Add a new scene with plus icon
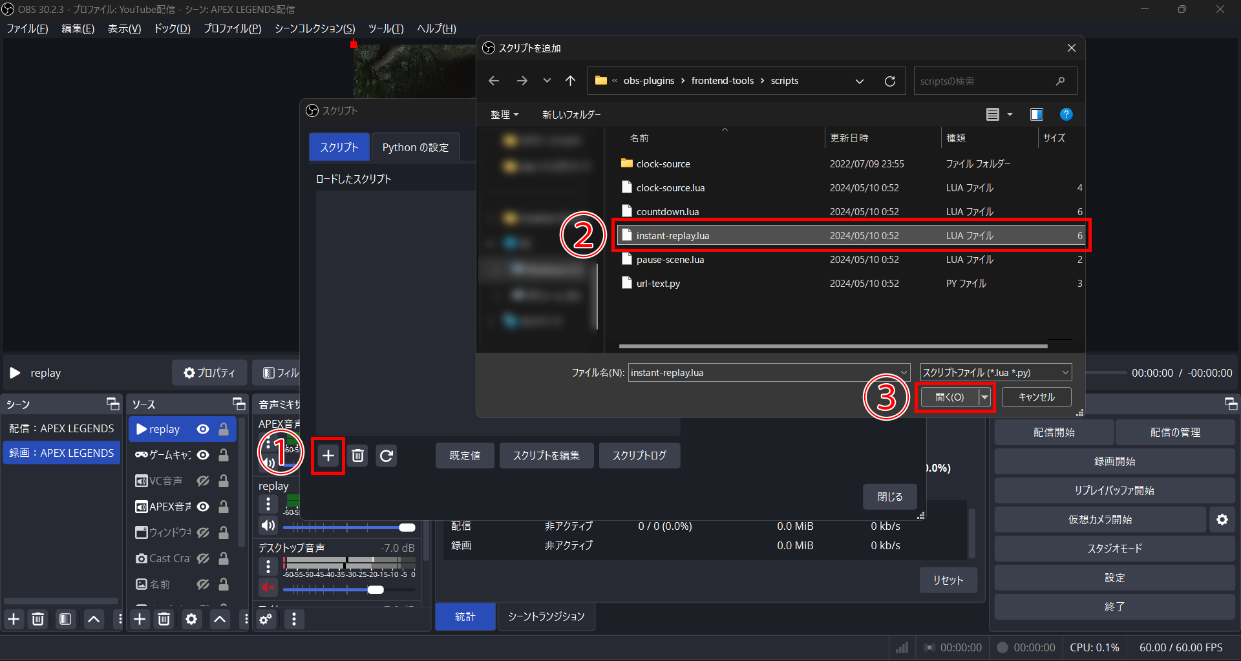This screenshot has width=1241, height=661. coord(14,619)
